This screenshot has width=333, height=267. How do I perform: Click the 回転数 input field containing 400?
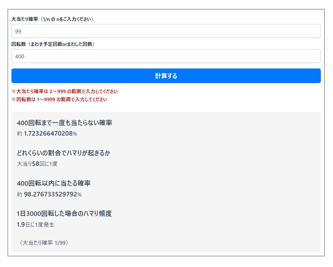(166, 56)
